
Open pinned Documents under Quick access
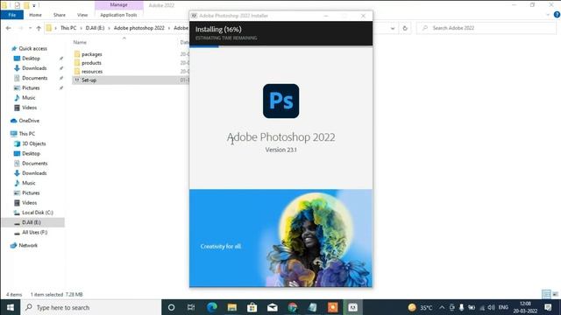pyautogui.click(x=34, y=78)
